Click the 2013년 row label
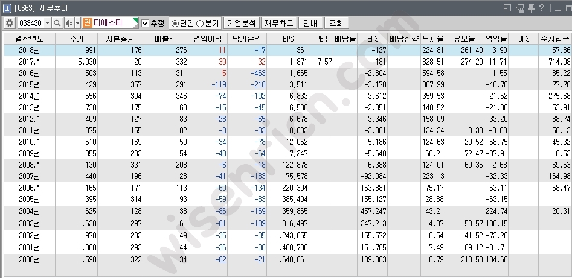 [29, 107]
